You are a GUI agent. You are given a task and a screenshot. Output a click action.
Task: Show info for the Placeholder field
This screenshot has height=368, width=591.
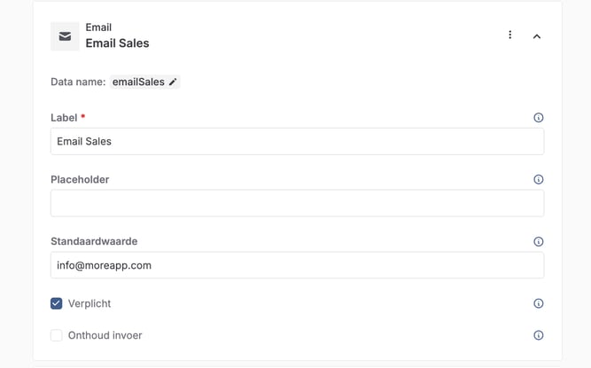point(539,180)
